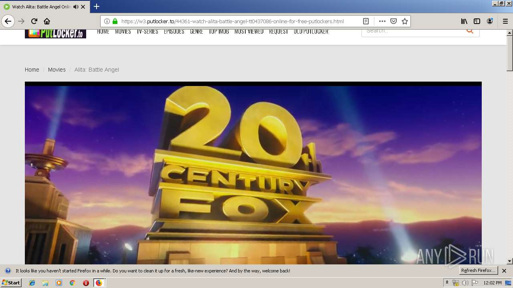Screen dimensions: 513x288
Task: Open the Firefox home page
Action: click(x=47, y=21)
